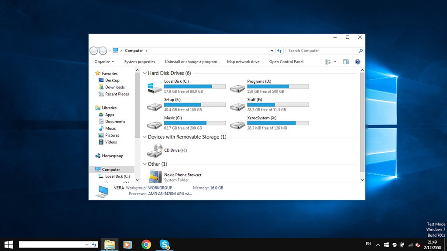Open the Nokia Phone Browser icon

click(x=155, y=176)
